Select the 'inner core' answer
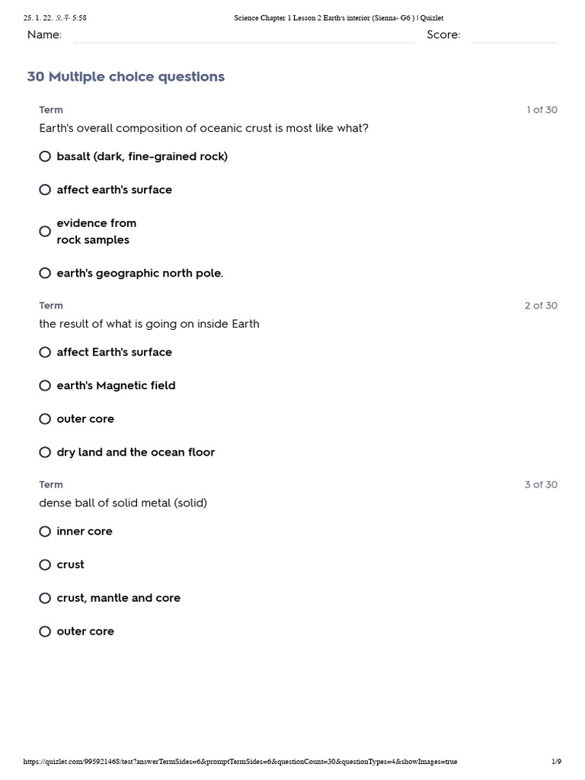Viewport: 585px width, 780px height. click(45, 532)
